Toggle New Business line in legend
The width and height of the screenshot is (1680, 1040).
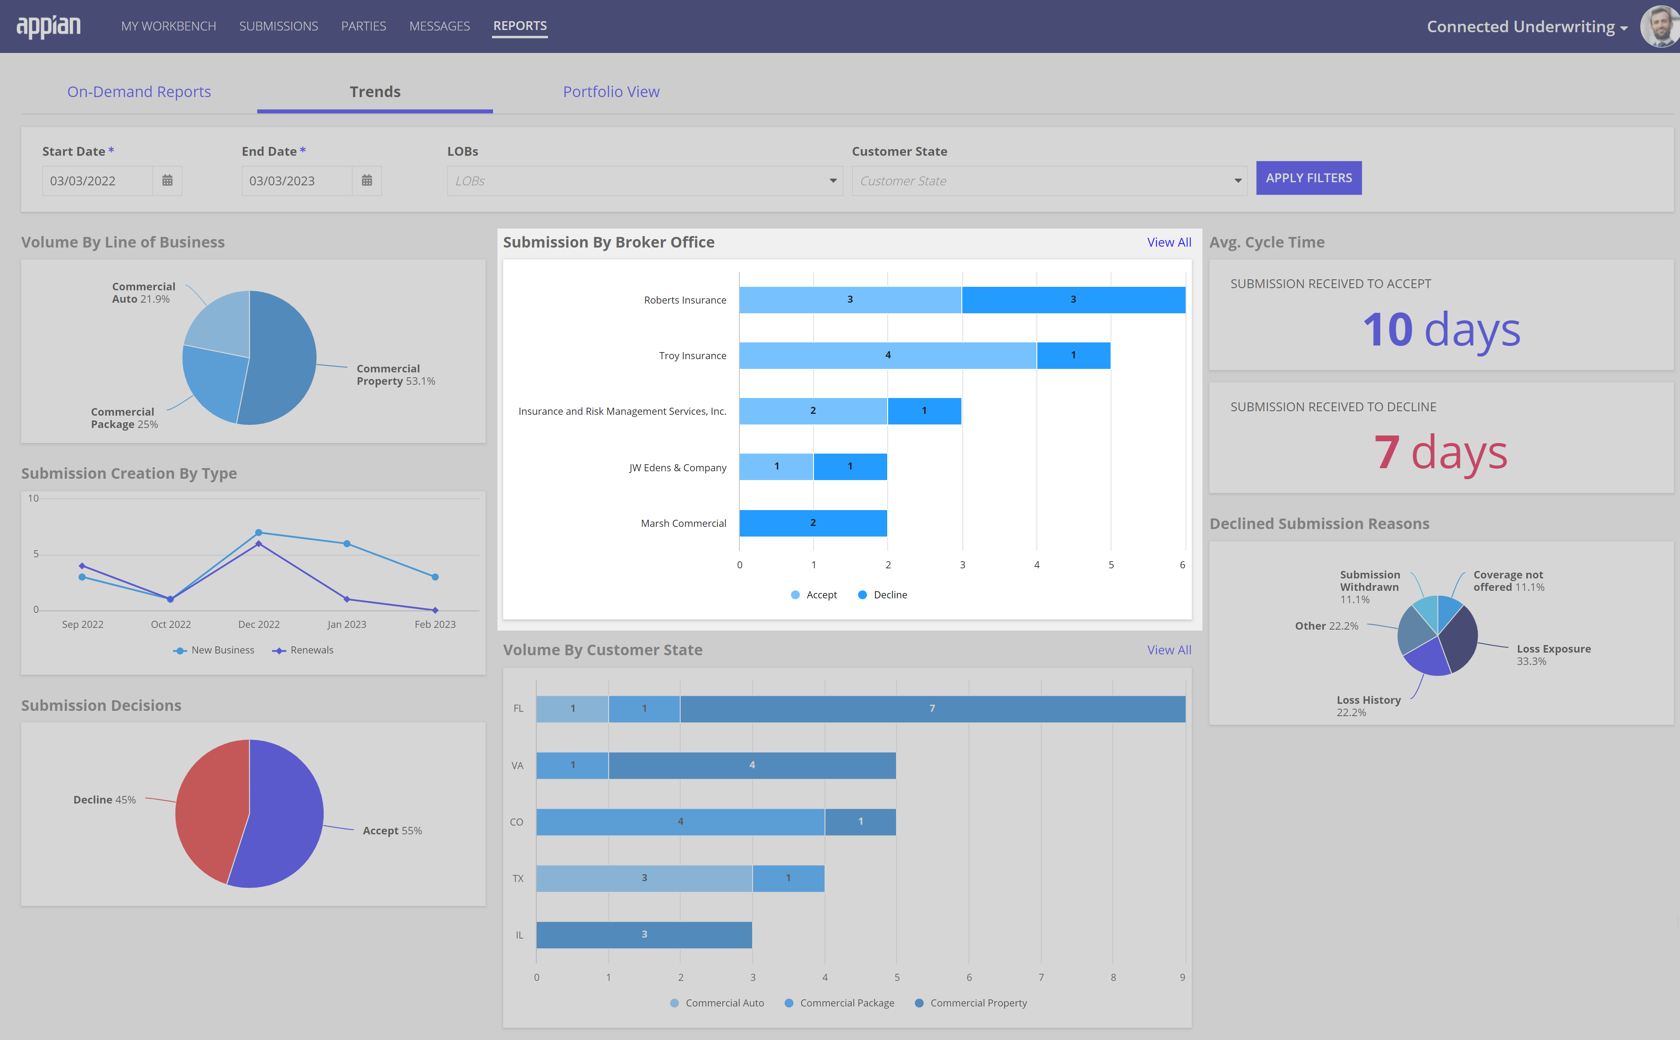214,650
